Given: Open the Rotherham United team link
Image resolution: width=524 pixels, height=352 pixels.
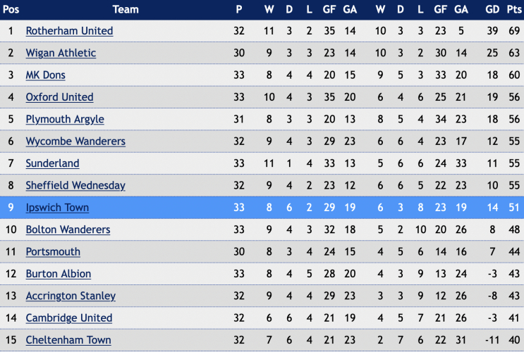Looking at the screenshot, I should 69,31.
